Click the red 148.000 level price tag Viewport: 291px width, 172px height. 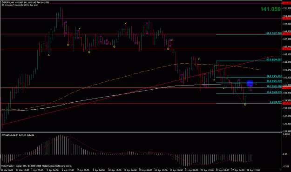tap(287, 34)
